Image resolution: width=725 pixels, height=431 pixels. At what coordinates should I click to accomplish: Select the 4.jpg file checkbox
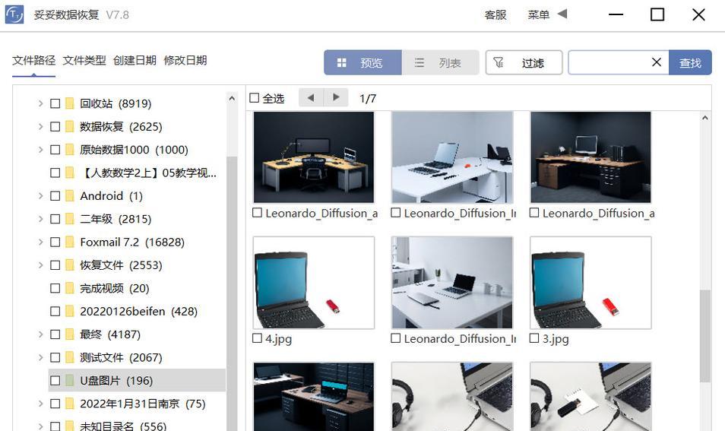[x=257, y=338]
